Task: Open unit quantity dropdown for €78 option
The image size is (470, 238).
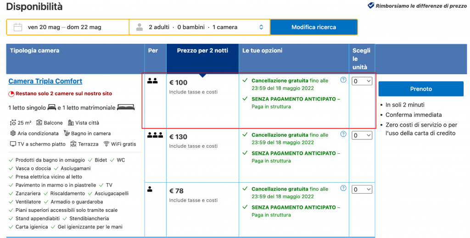Action: pyautogui.click(x=362, y=189)
